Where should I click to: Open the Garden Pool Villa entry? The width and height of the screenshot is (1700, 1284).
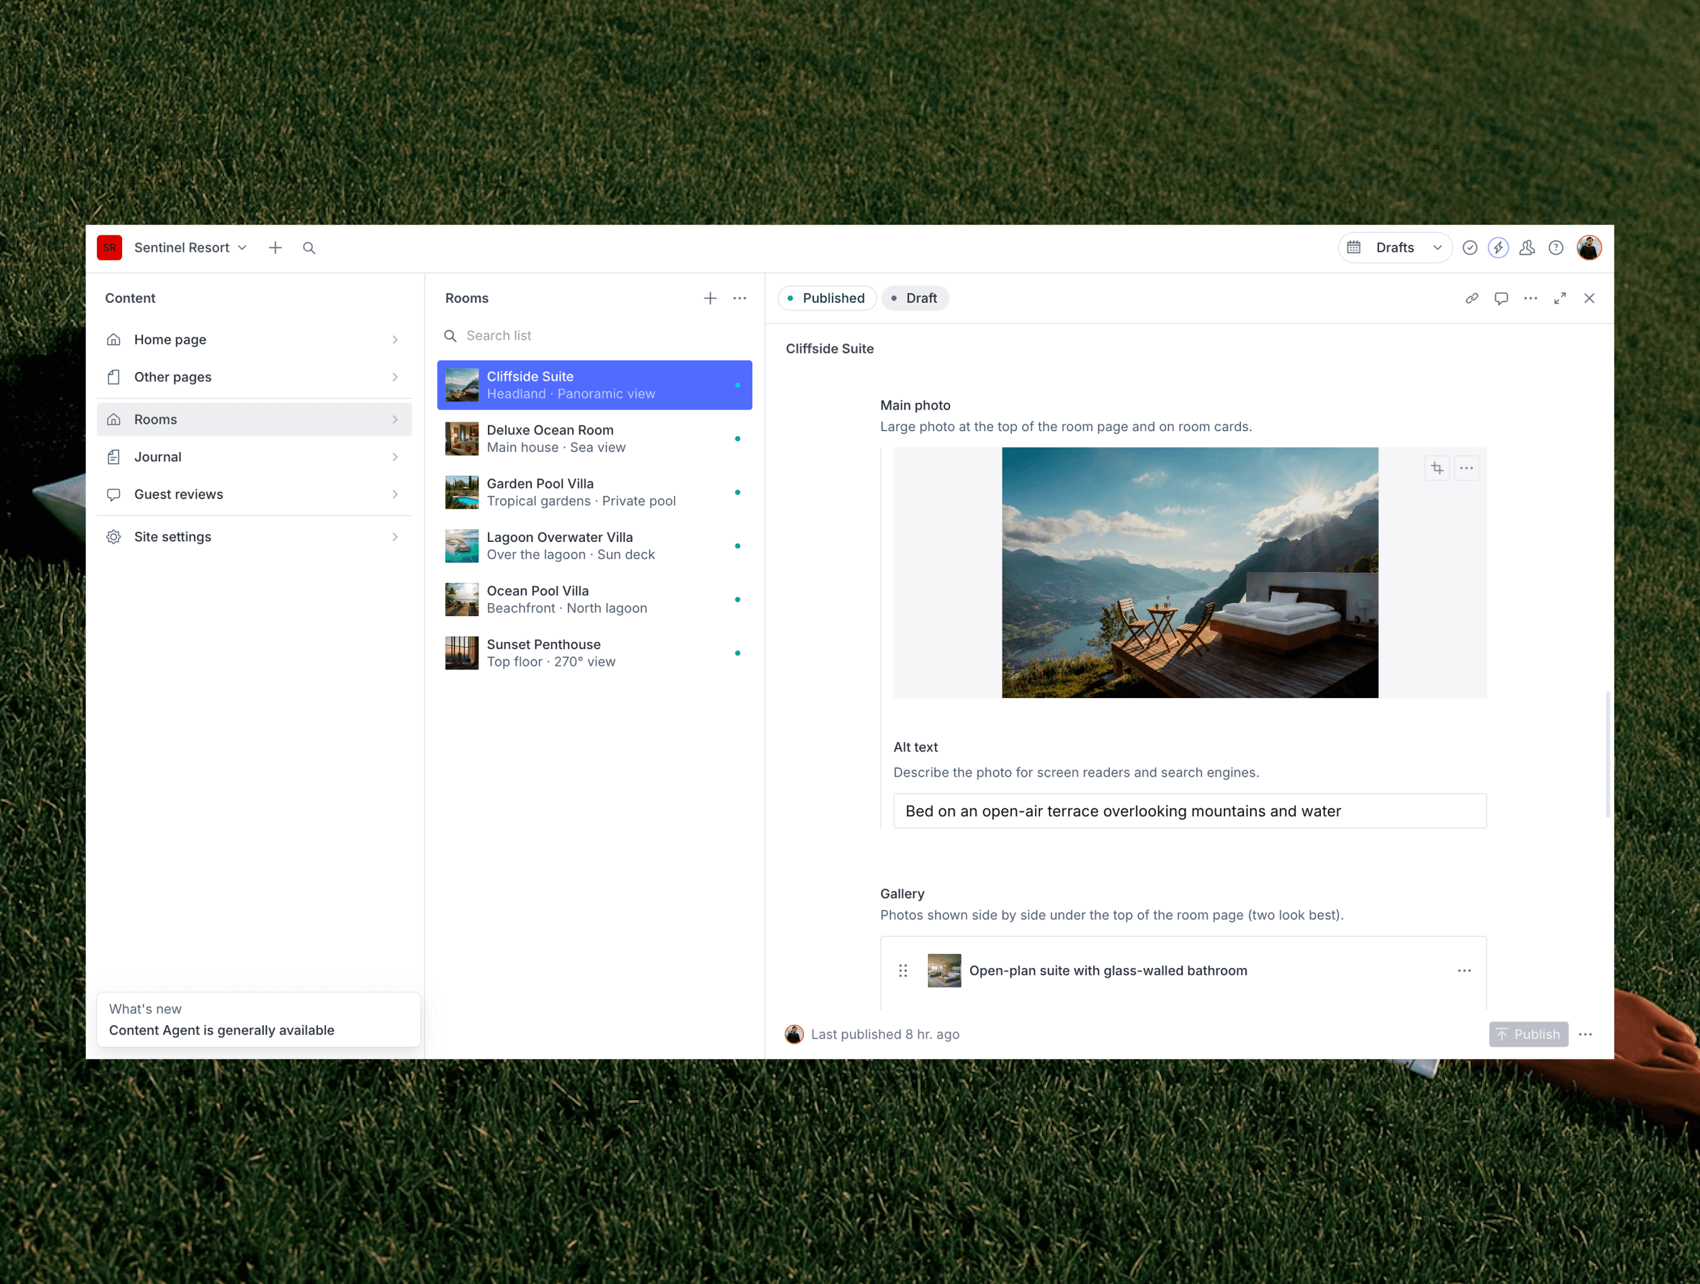point(594,493)
